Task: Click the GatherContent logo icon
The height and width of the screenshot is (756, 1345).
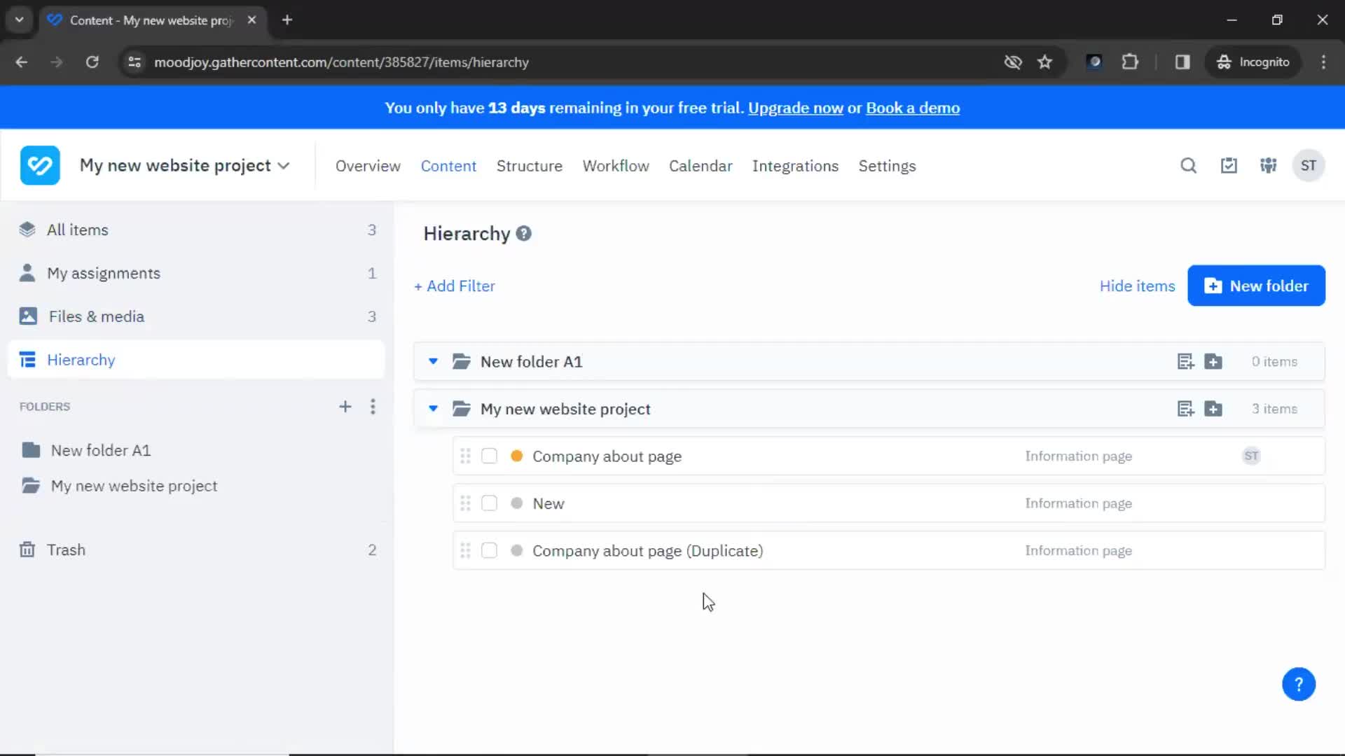Action: pos(40,165)
